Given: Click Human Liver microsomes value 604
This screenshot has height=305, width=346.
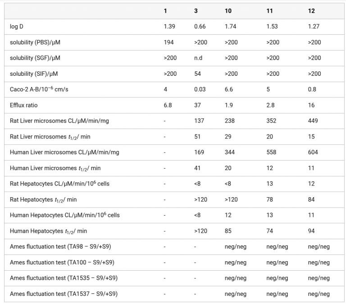Looking at the screenshot, I should point(313,152).
